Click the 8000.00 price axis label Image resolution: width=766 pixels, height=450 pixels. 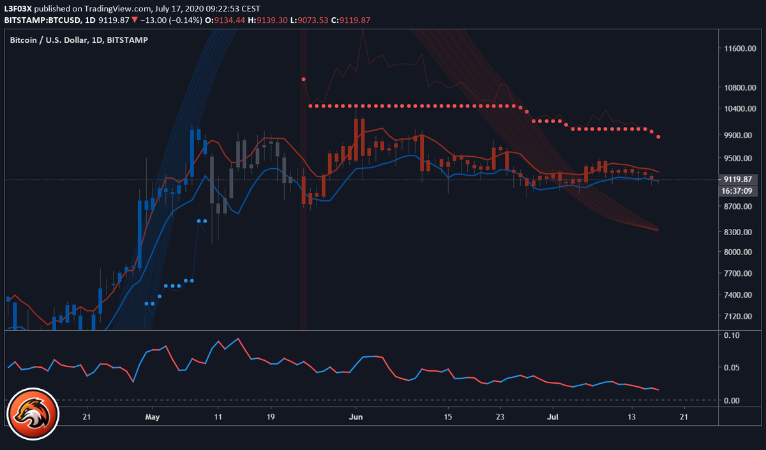click(740, 252)
